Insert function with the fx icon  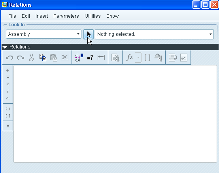coord(130,58)
